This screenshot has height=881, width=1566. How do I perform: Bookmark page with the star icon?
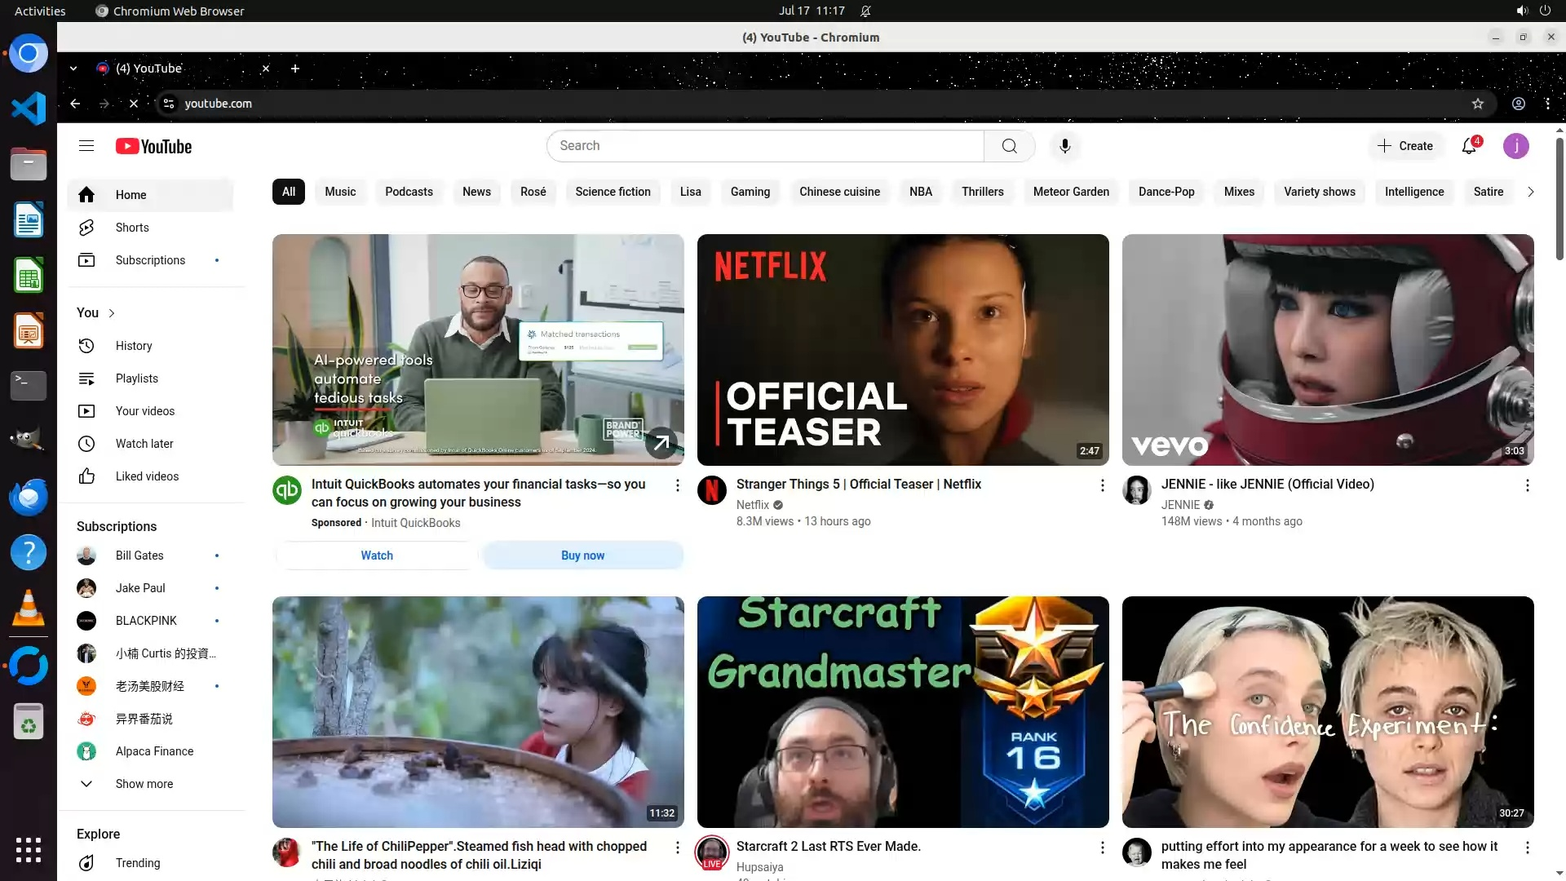click(1477, 104)
